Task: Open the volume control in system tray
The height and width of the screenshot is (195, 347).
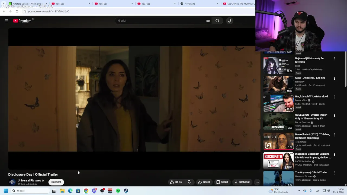Action: pyautogui.click(x=329, y=191)
